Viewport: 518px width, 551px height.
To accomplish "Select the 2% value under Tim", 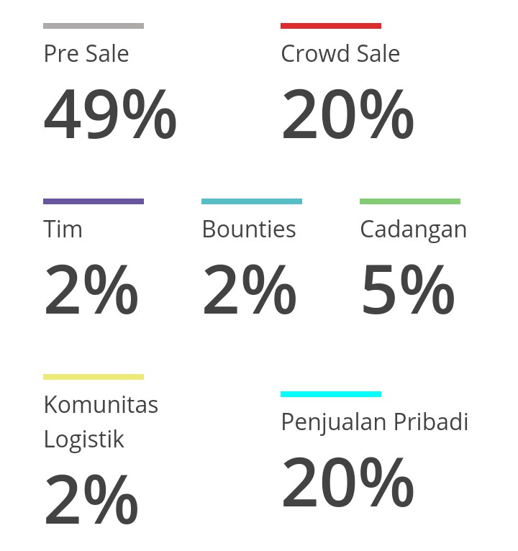I will click(x=91, y=290).
